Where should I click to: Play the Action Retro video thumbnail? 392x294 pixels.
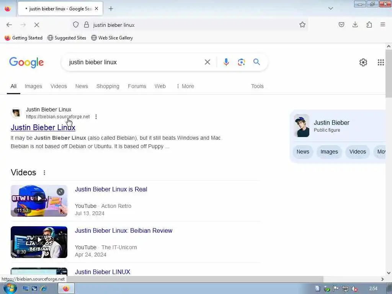39,201
